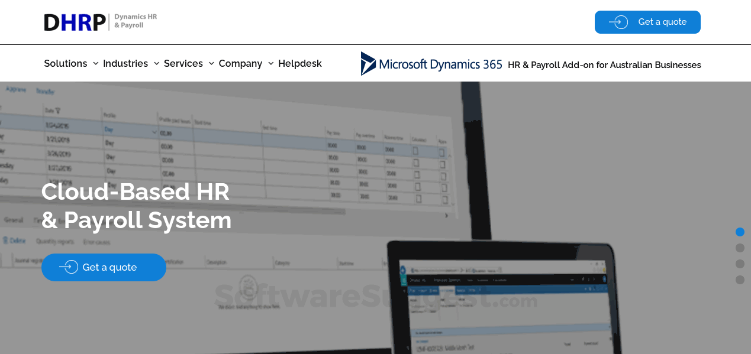Open the Services dropdown
Image resolution: width=751 pixels, height=354 pixels.
pos(183,63)
